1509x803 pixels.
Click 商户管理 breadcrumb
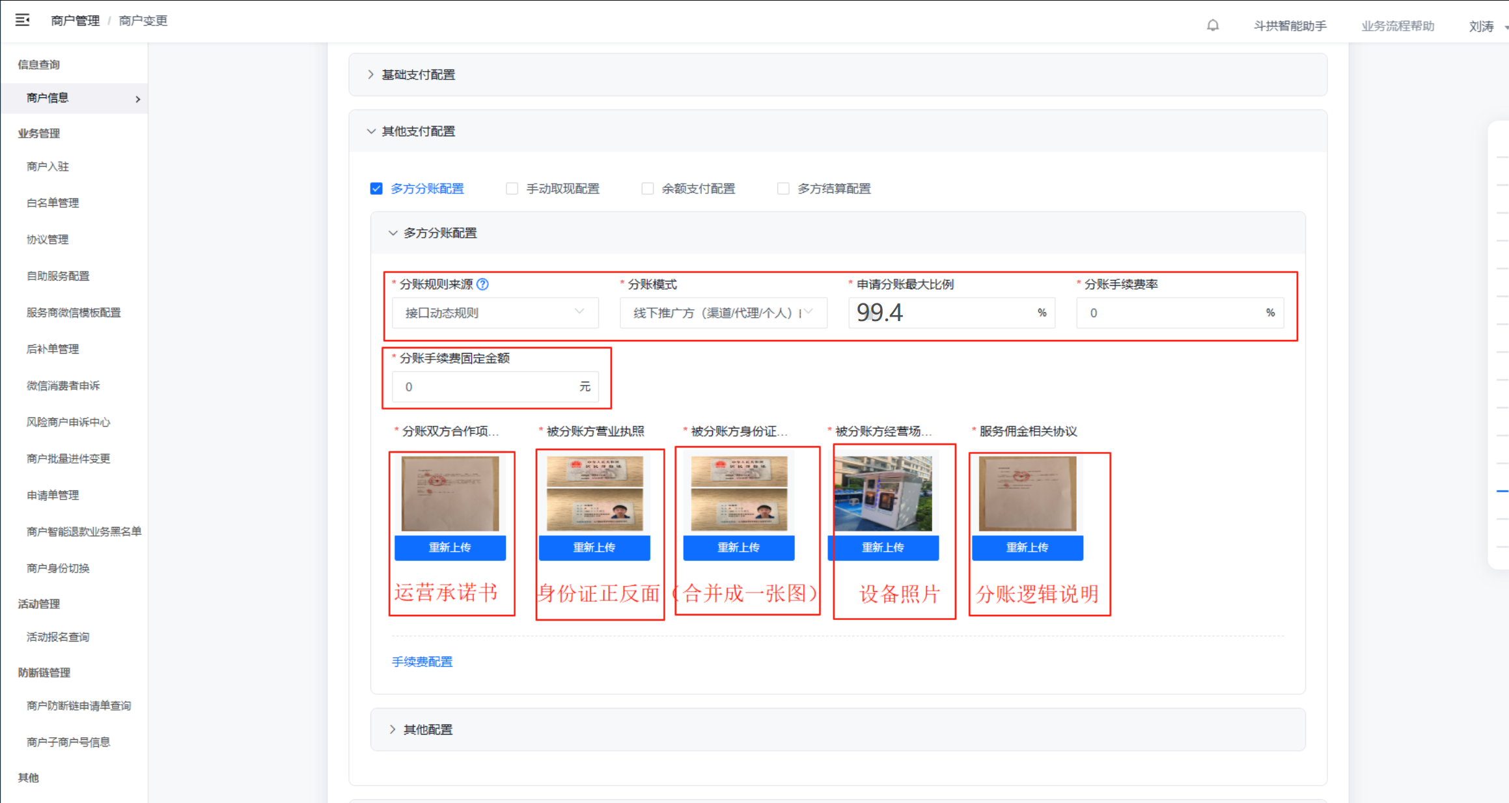[75, 21]
